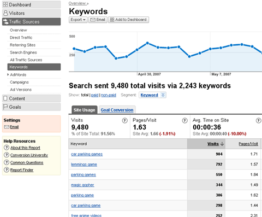
Task: Click question icon beside Report Finder
Action: coord(7,170)
